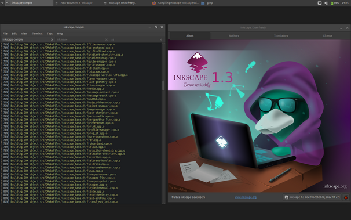The image size is (351, 220).
Task: Click the terminal vertical scrollbar handle
Action: pos(163,85)
